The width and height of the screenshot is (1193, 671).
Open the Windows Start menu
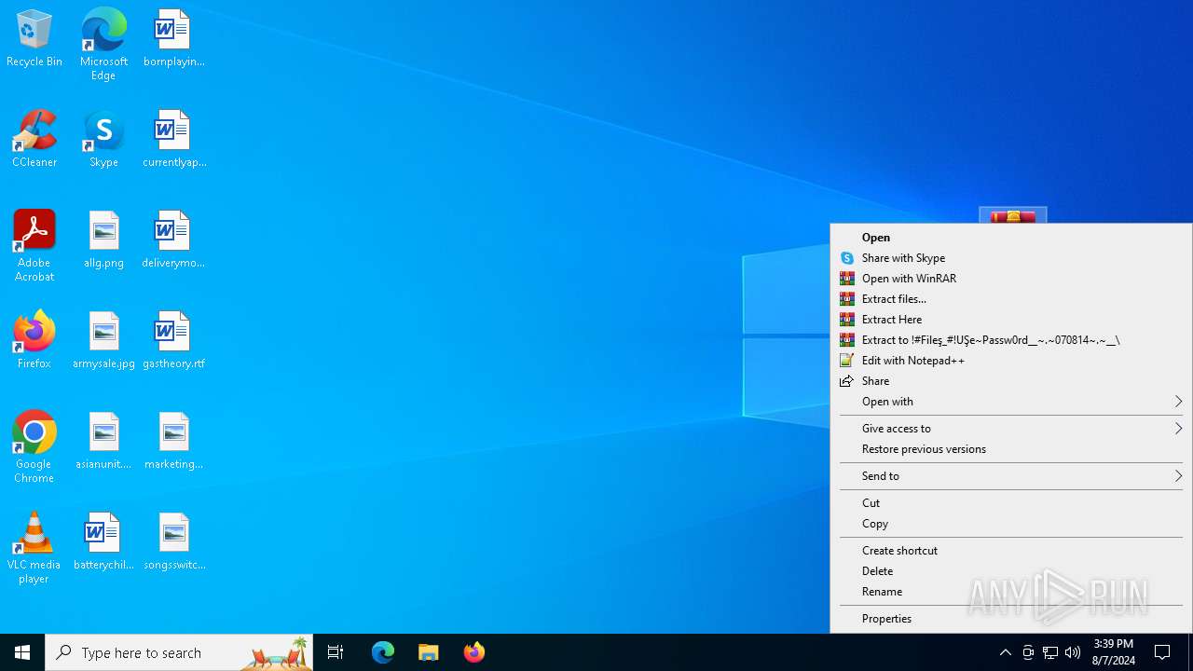point(22,652)
